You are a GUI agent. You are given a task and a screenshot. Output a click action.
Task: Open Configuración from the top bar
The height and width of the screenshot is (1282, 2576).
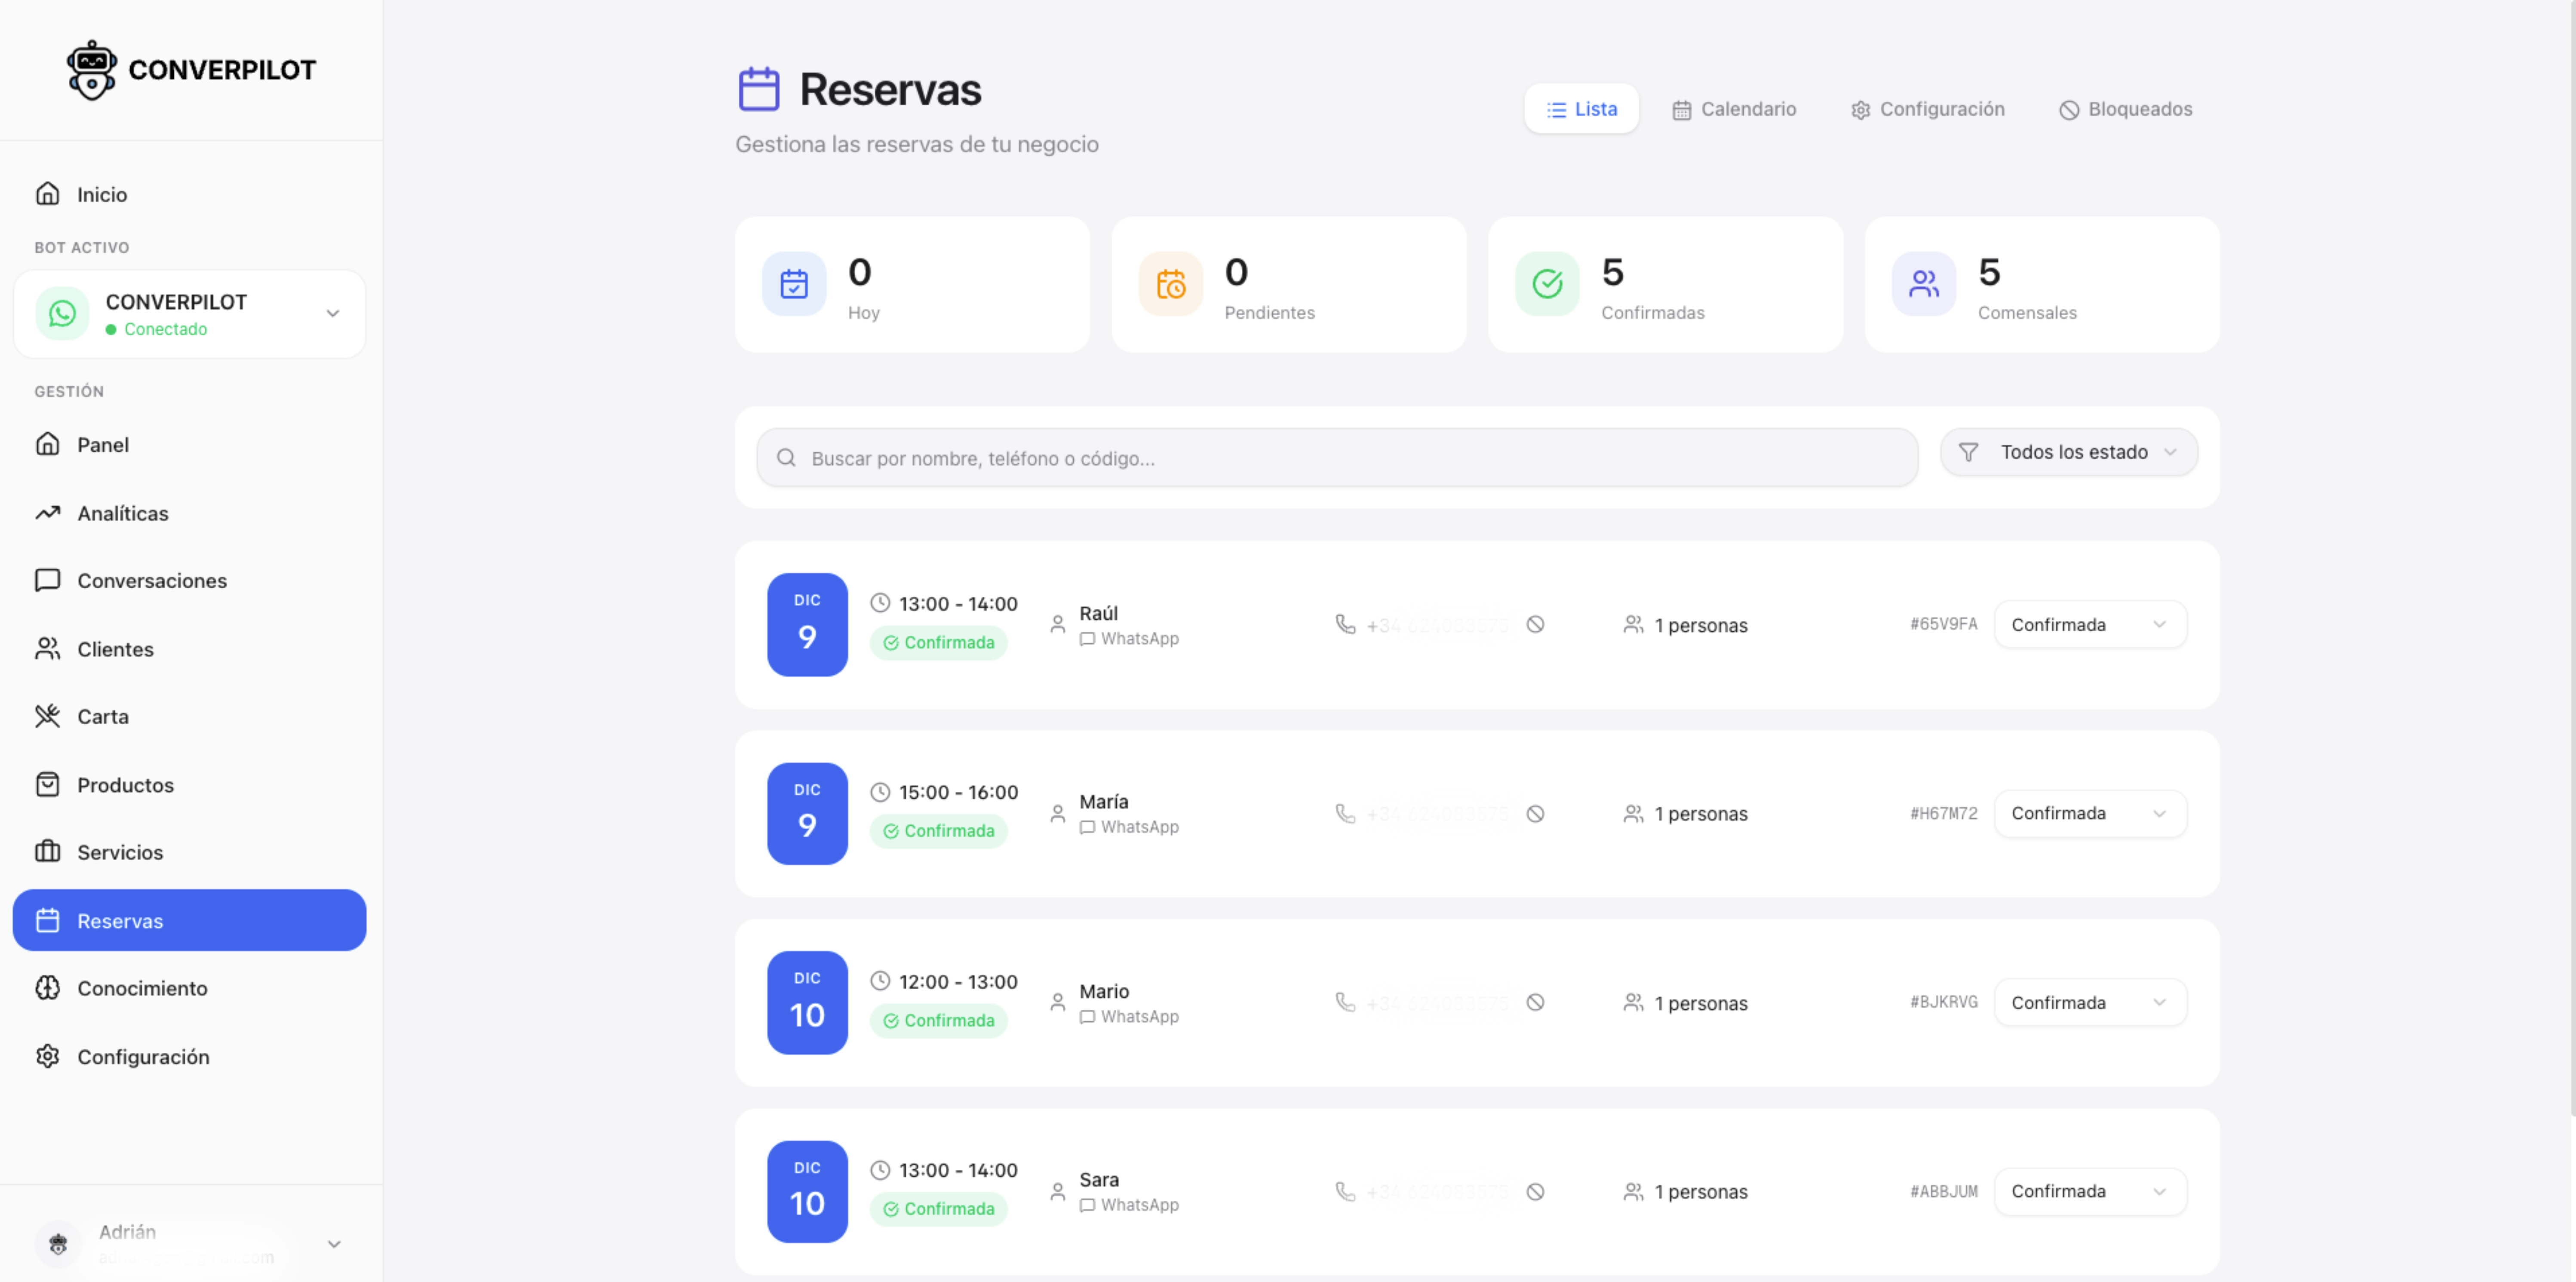[x=1927, y=109]
